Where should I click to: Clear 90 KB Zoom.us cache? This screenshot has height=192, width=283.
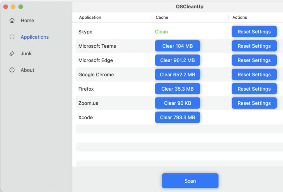[x=177, y=103]
